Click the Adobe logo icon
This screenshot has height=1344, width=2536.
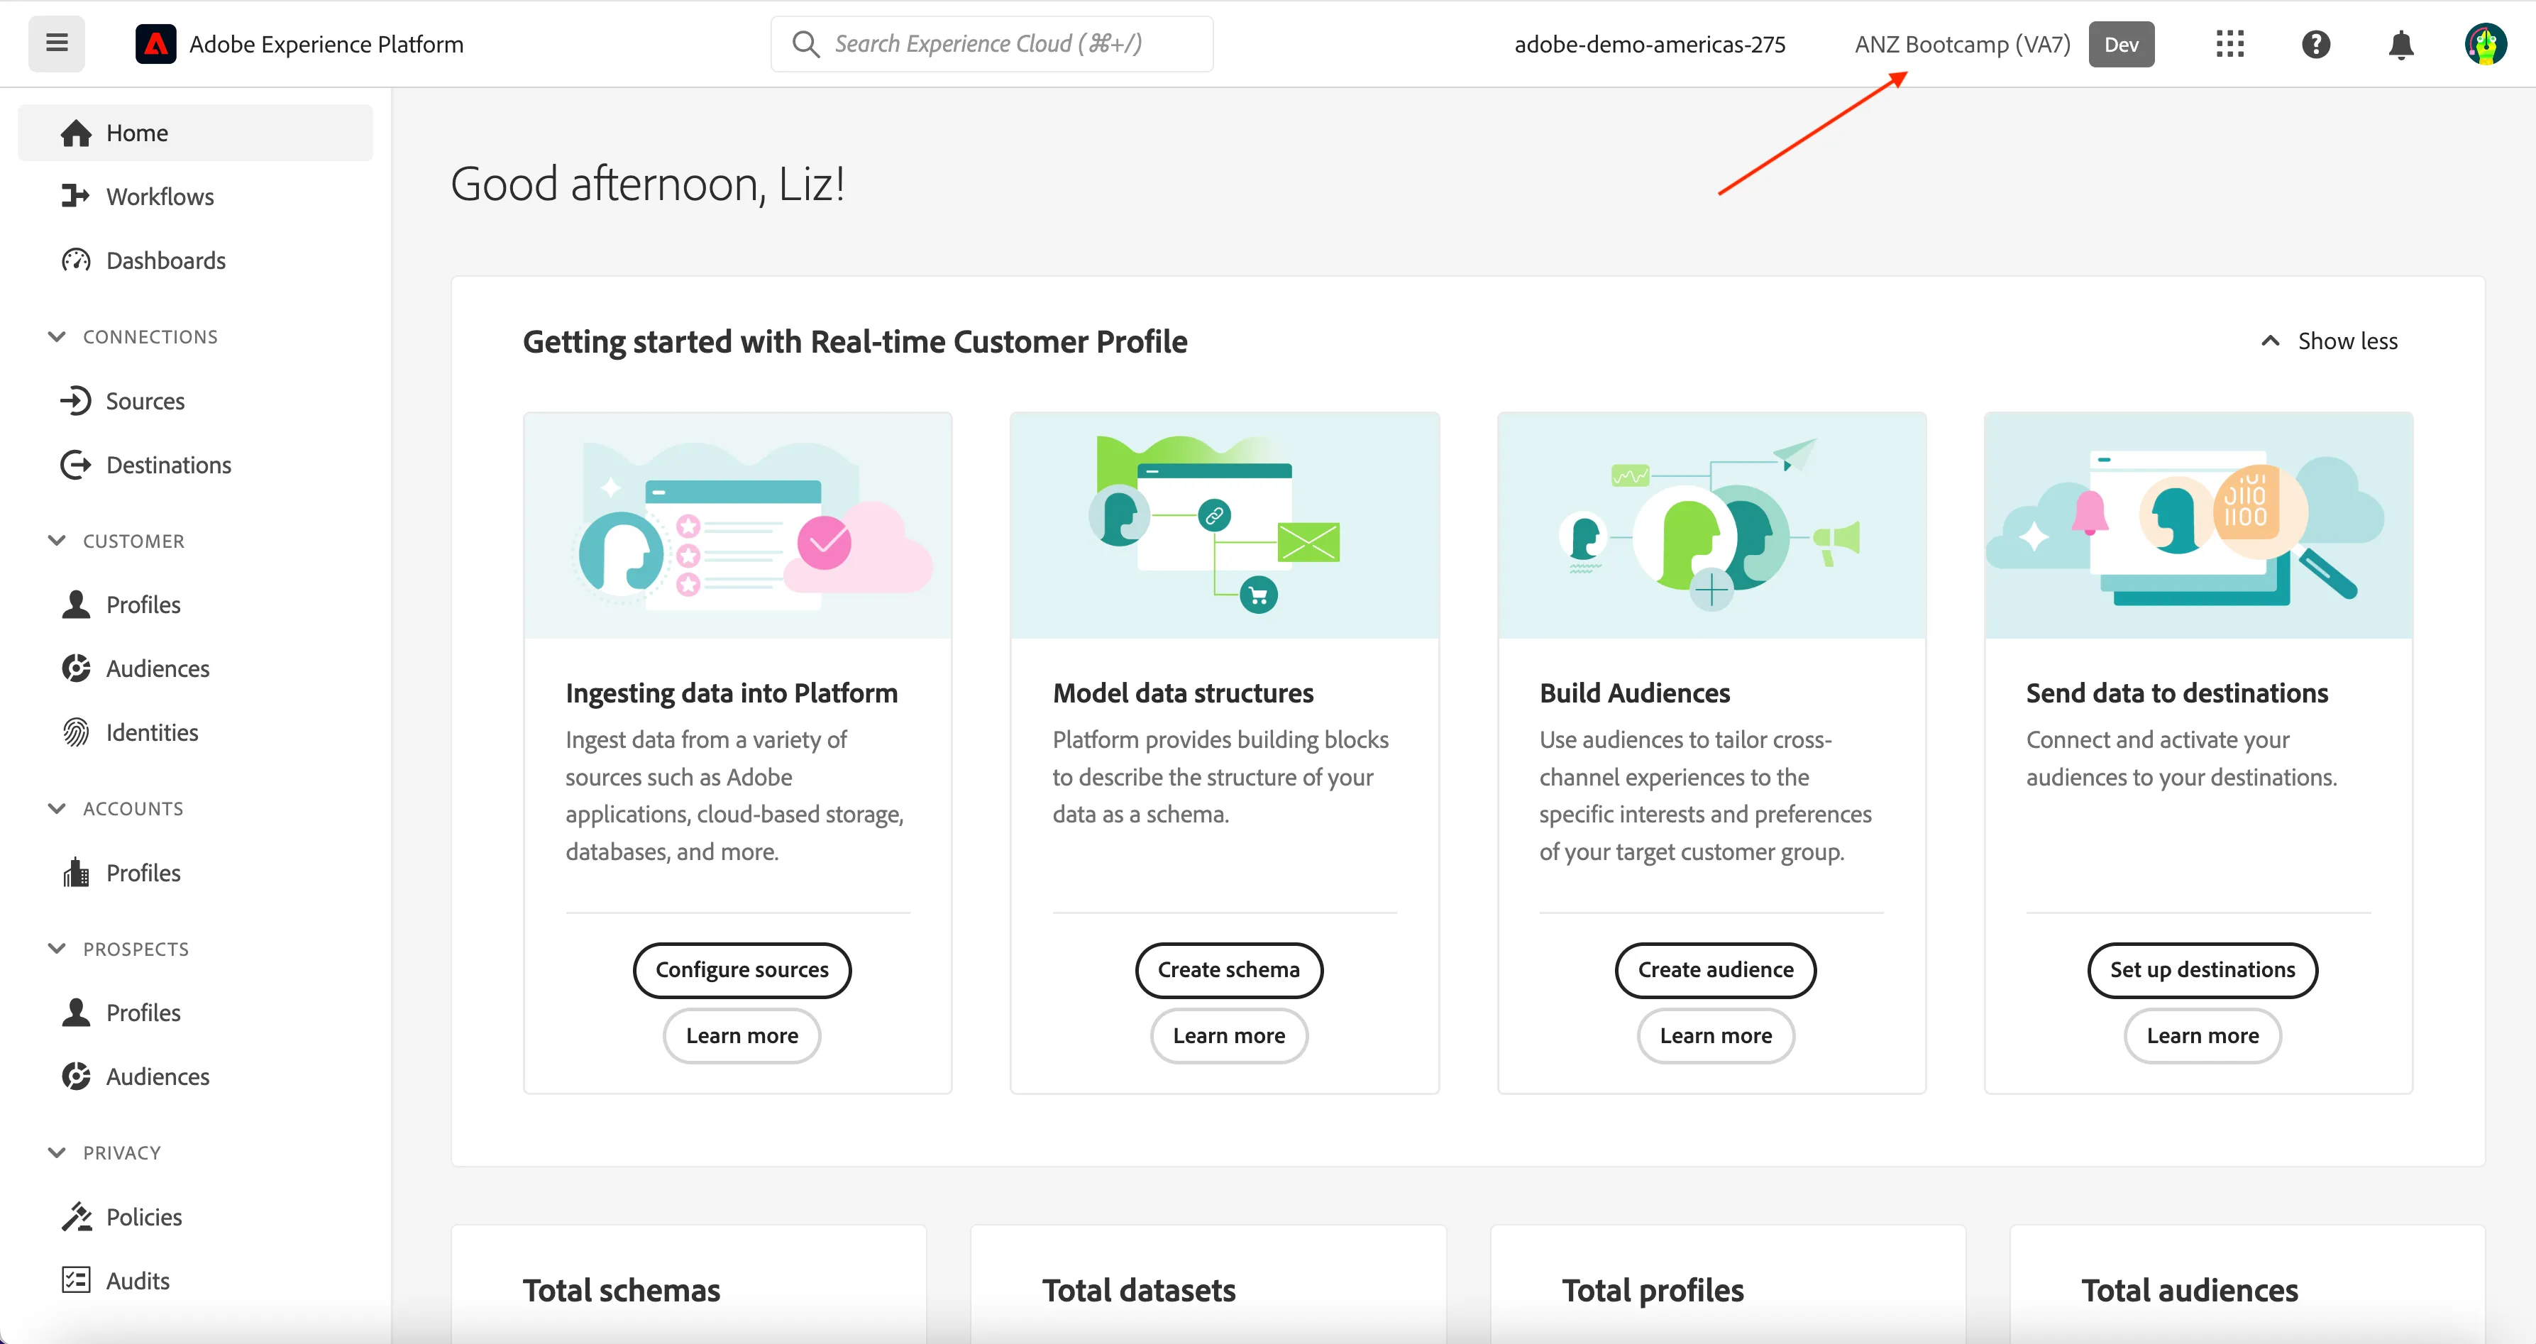[155, 44]
